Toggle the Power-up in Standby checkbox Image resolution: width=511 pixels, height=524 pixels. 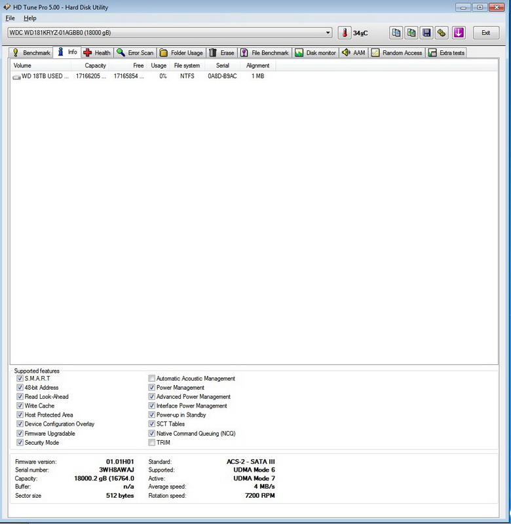(152, 415)
